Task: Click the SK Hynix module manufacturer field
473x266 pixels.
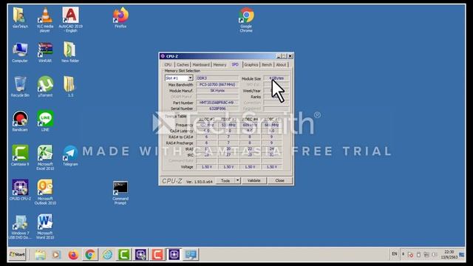Action: (x=217, y=90)
